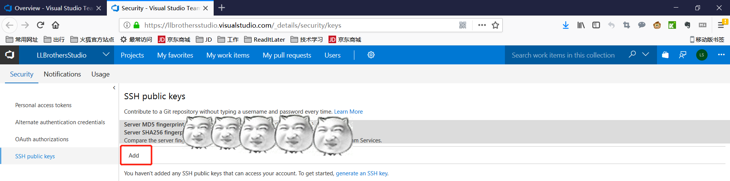Open the 出行 bookmarks folder

coord(54,39)
